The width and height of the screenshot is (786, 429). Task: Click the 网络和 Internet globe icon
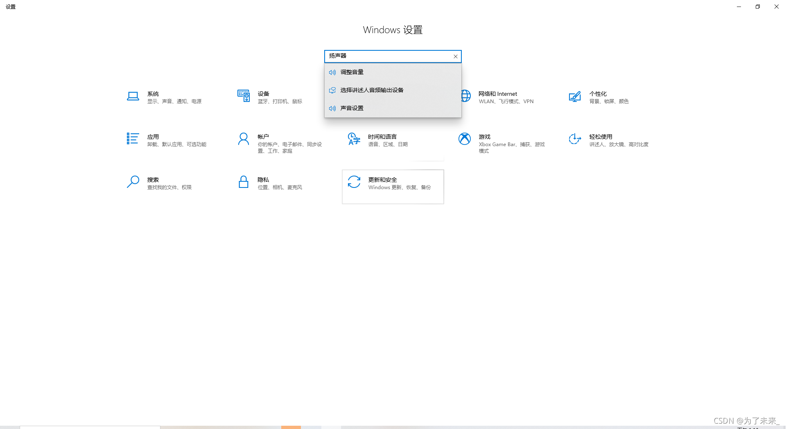click(x=466, y=96)
